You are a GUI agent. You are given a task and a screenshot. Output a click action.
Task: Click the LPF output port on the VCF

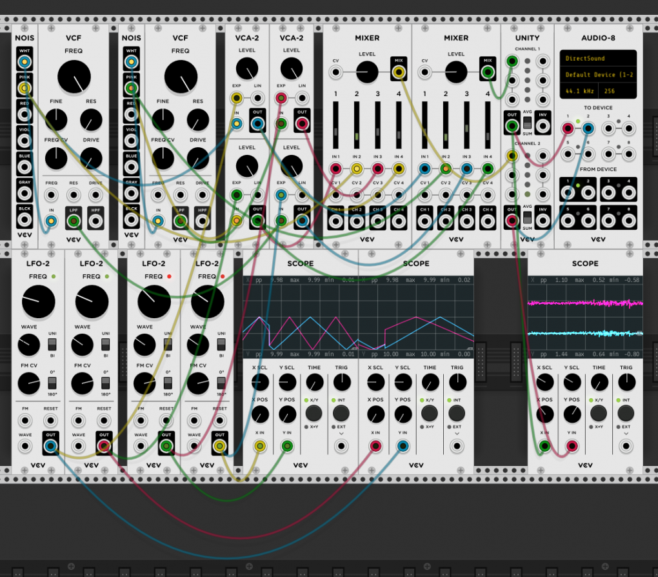click(x=73, y=220)
